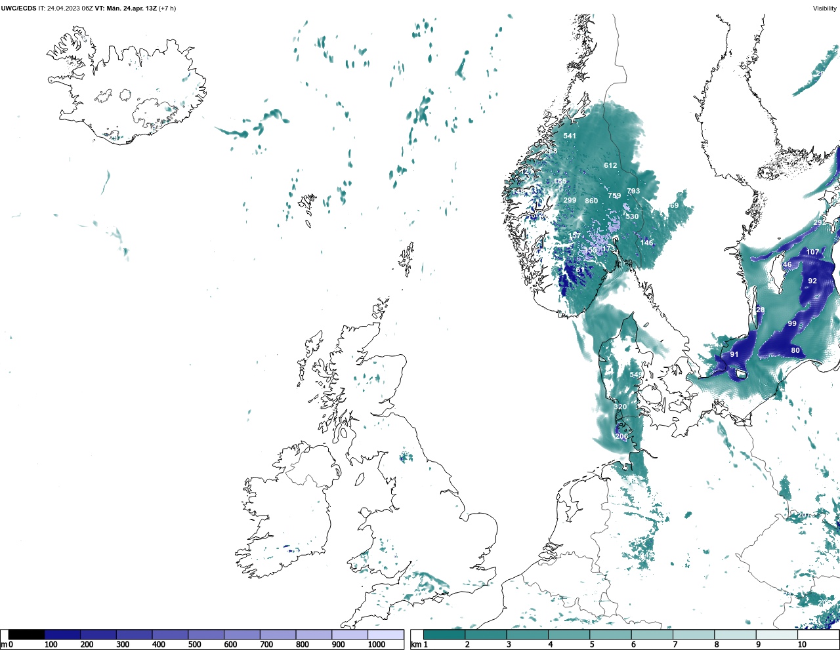Click the visibility value 99
840x650 pixels.
click(792, 324)
